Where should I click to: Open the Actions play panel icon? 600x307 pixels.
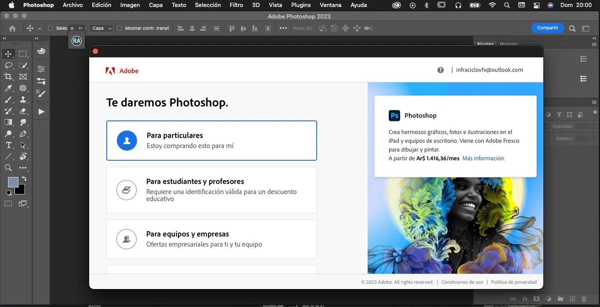[41, 112]
